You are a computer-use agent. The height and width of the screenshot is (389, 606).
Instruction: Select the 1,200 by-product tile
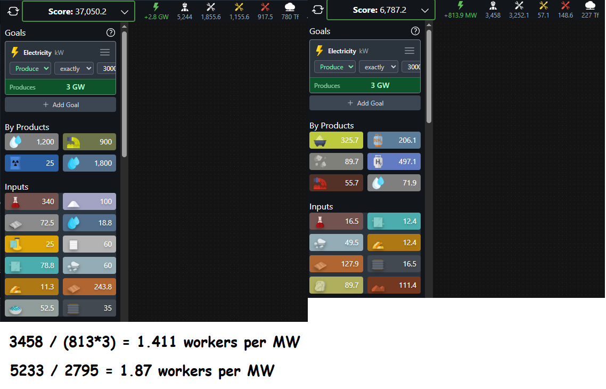click(32, 142)
